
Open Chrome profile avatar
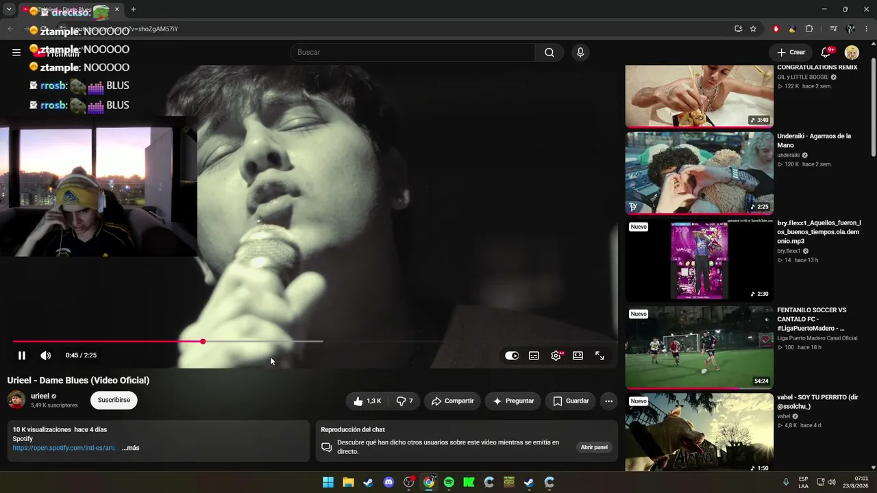pyautogui.click(x=850, y=29)
